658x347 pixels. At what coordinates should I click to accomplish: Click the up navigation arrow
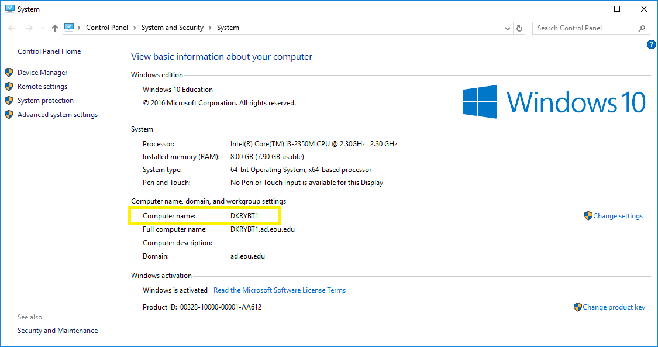coord(54,28)
